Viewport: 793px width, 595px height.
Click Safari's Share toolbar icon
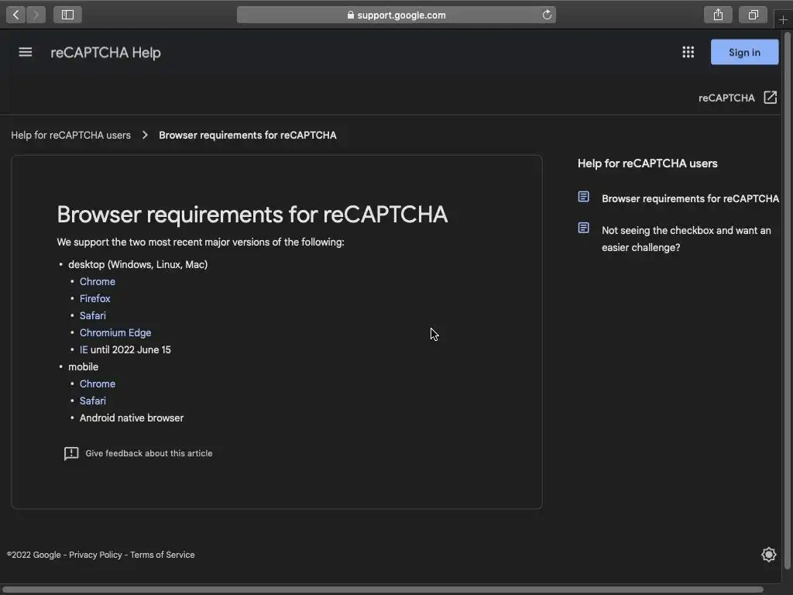718,15
